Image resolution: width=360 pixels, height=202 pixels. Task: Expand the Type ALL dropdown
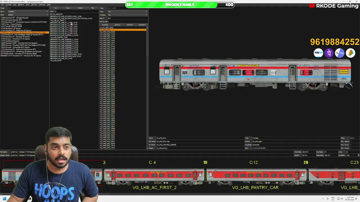point(127,12)
